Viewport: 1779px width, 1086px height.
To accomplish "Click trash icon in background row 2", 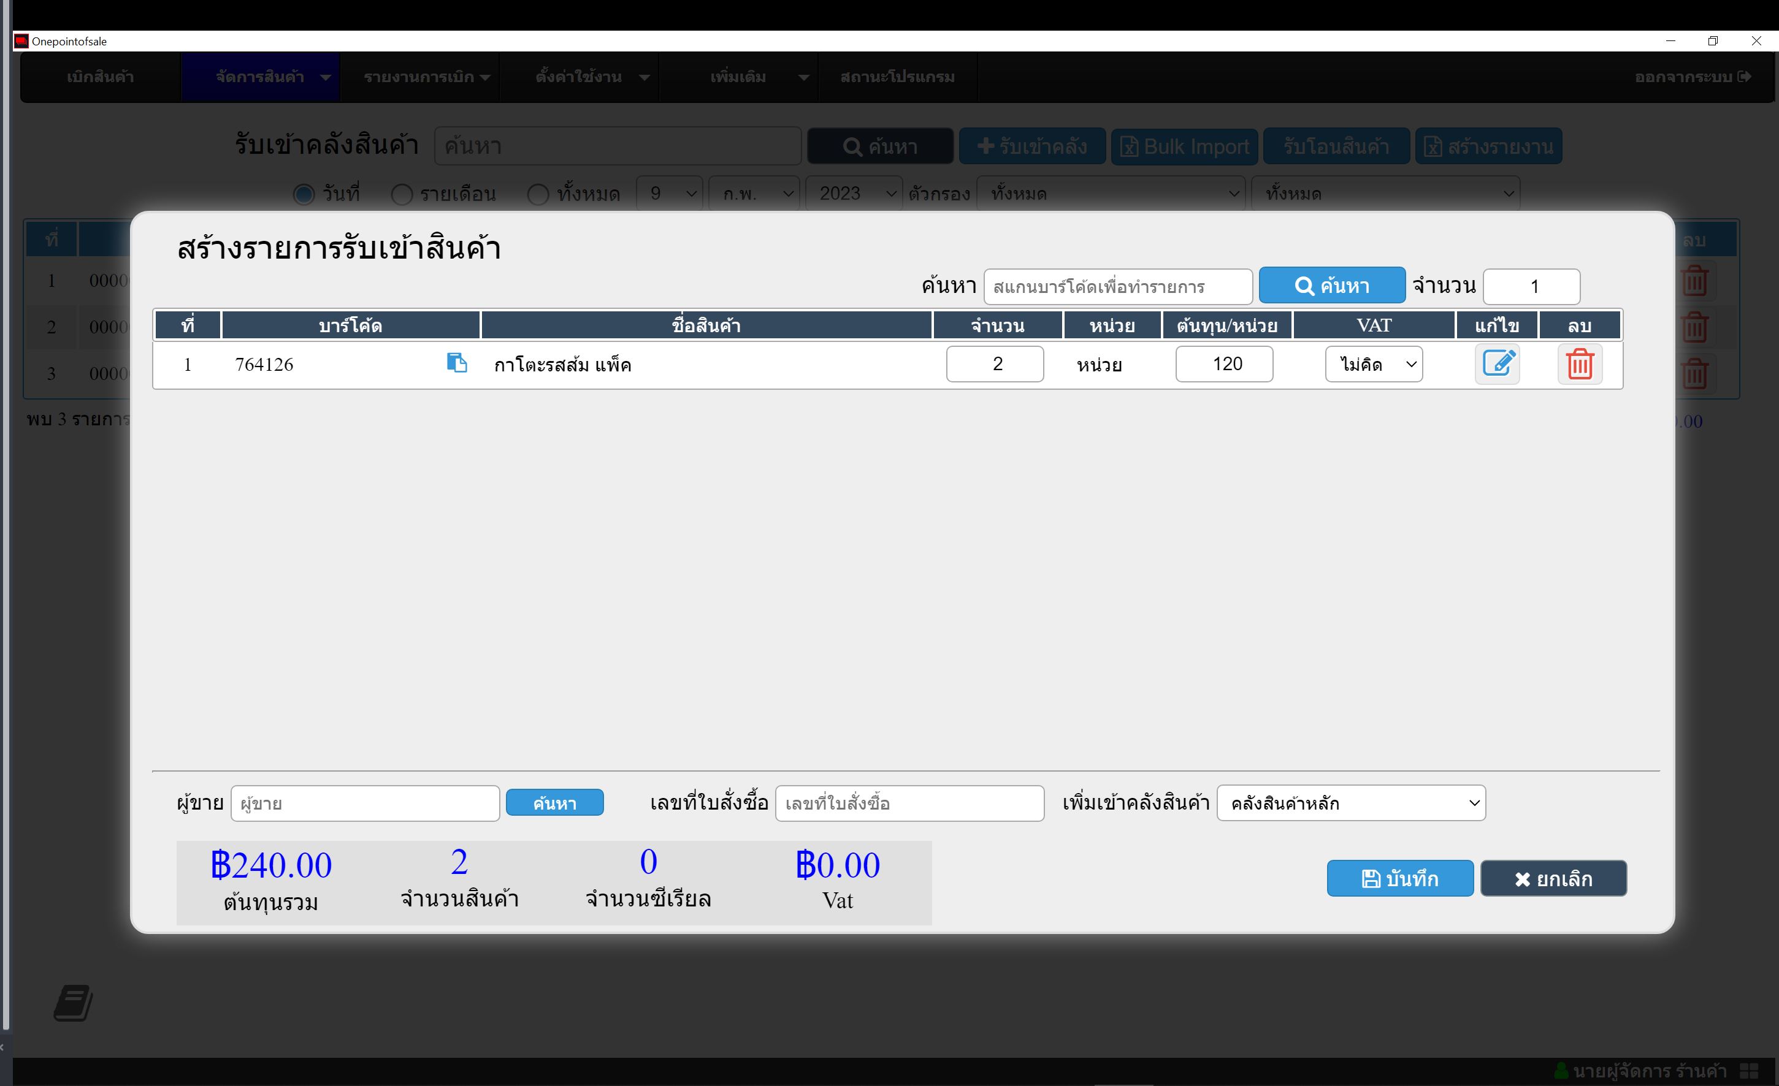I will click(1694, 327).
